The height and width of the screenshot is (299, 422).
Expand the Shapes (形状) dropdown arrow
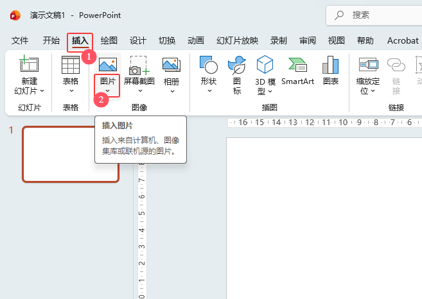click(x=209, y=91)
